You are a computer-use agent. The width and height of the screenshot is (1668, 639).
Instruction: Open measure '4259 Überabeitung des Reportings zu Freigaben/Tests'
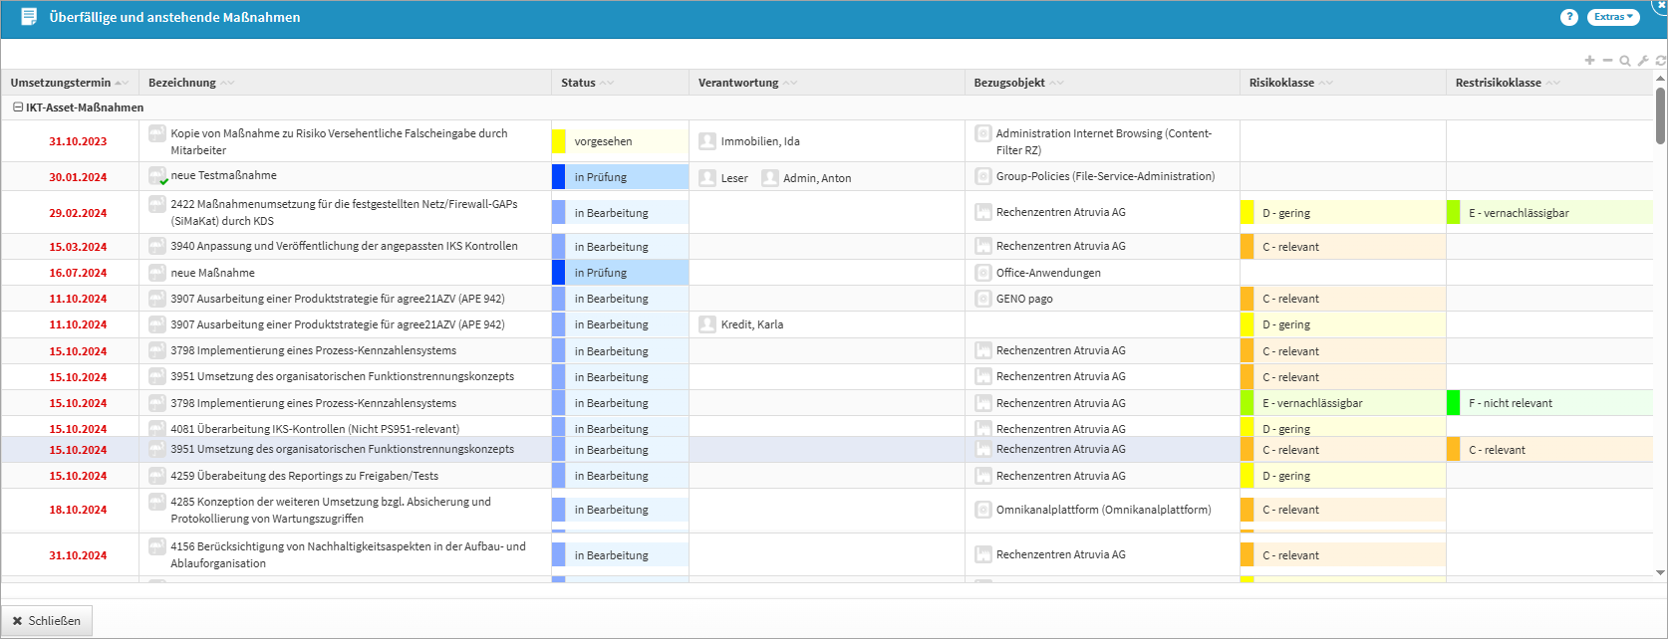click(304, 476)
